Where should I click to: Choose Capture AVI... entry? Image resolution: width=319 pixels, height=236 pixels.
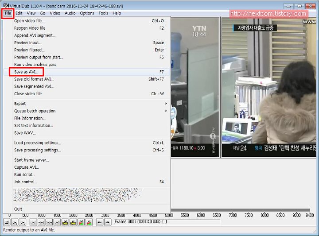point(87,167)
